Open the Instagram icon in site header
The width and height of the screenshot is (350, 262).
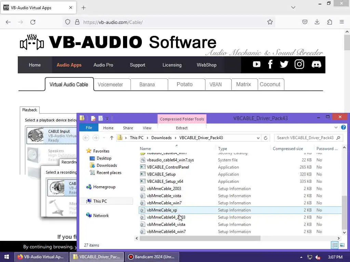click(x=299, y=64)
